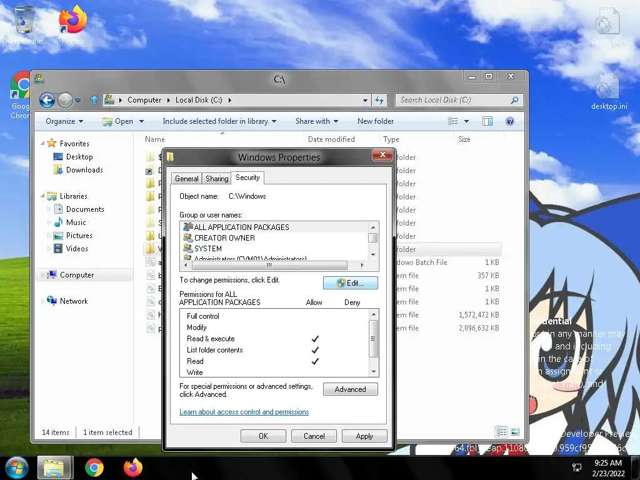Click the Apply button
Viewport: 640px width, 480px height.
pos(364,436)
